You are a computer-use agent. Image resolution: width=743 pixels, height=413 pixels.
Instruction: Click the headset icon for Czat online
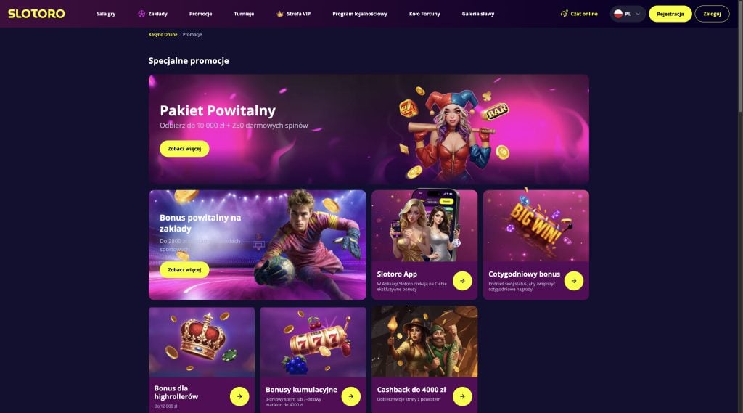coord(564,14)
